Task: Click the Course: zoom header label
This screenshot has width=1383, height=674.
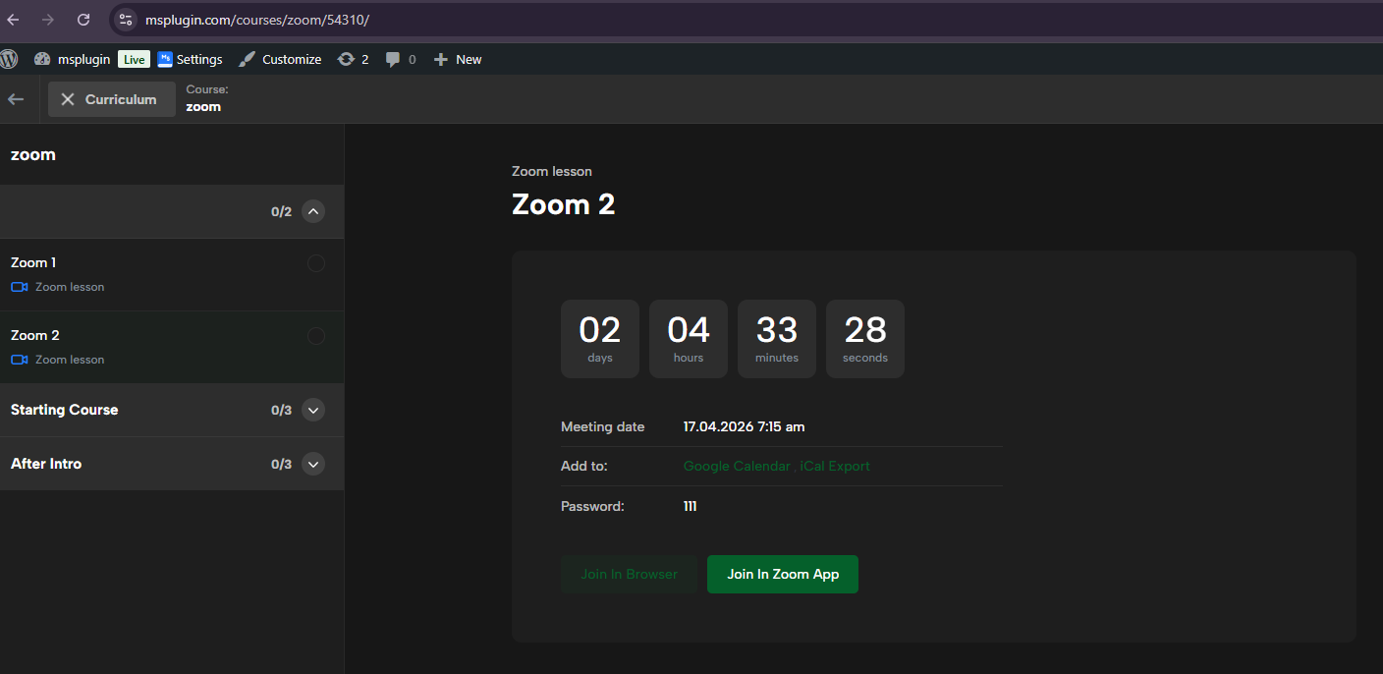Action: tap(207, 98)
